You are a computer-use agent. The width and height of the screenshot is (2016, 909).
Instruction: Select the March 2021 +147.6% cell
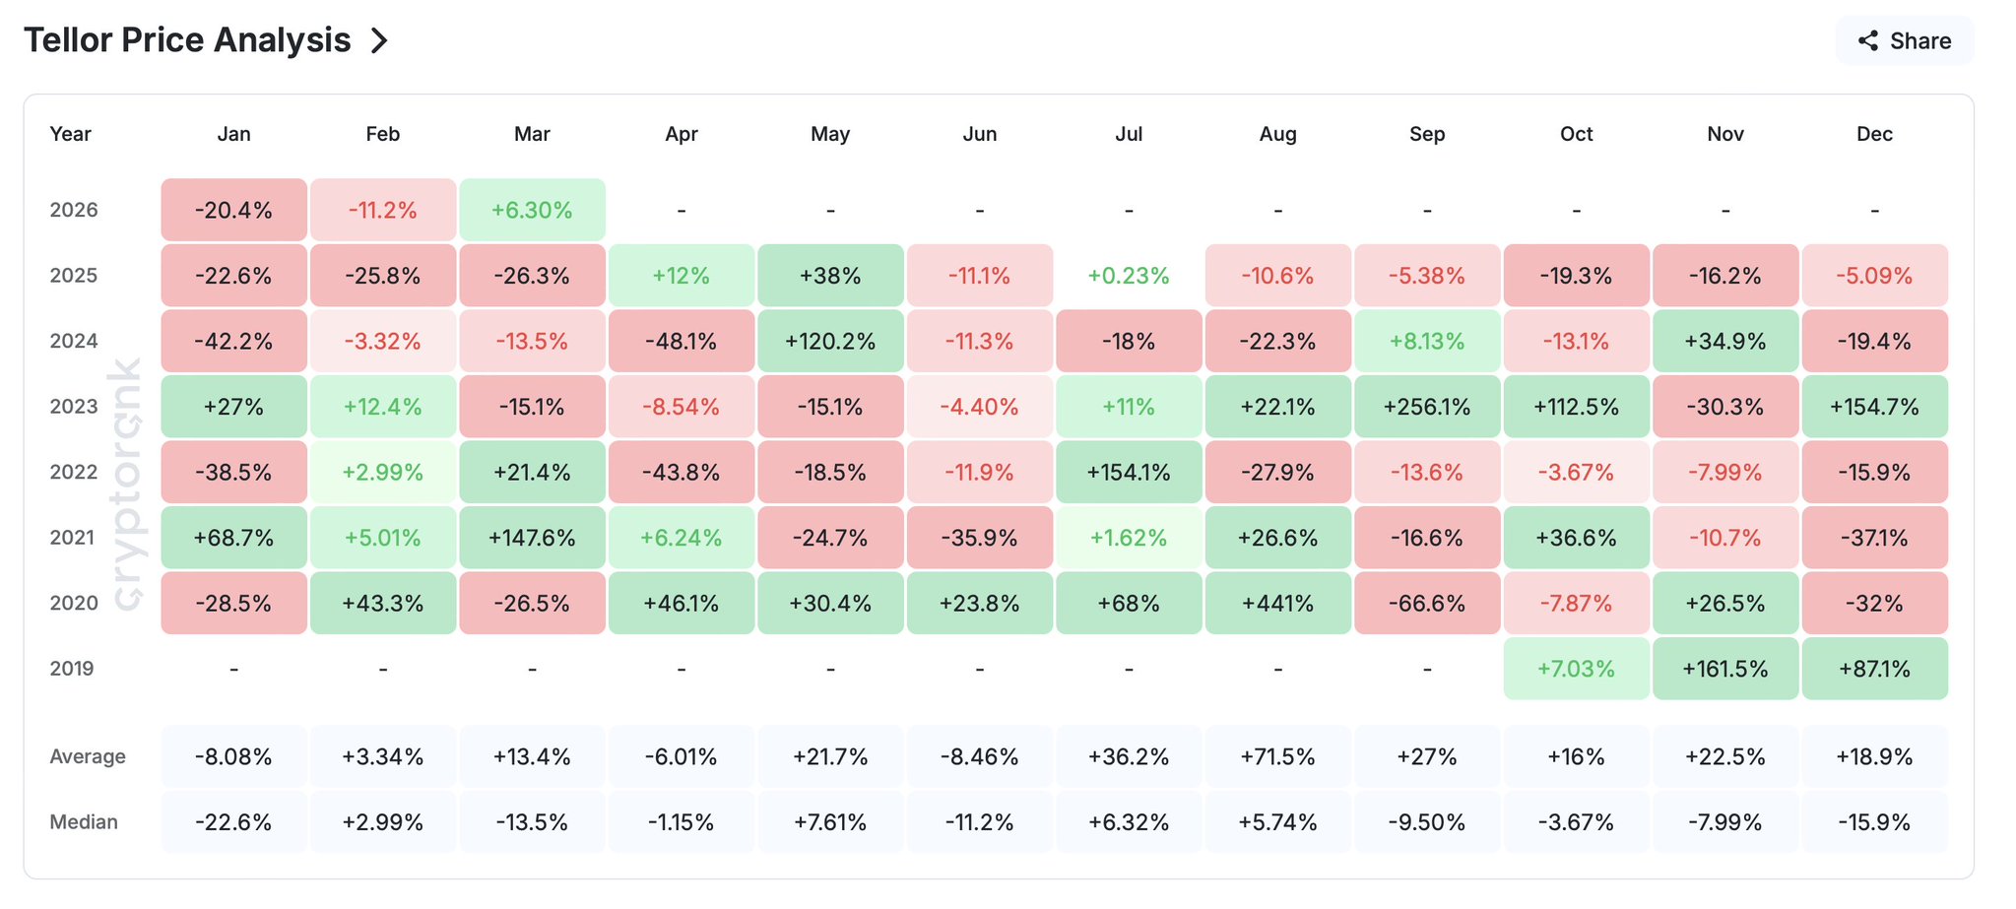point(532,538)
